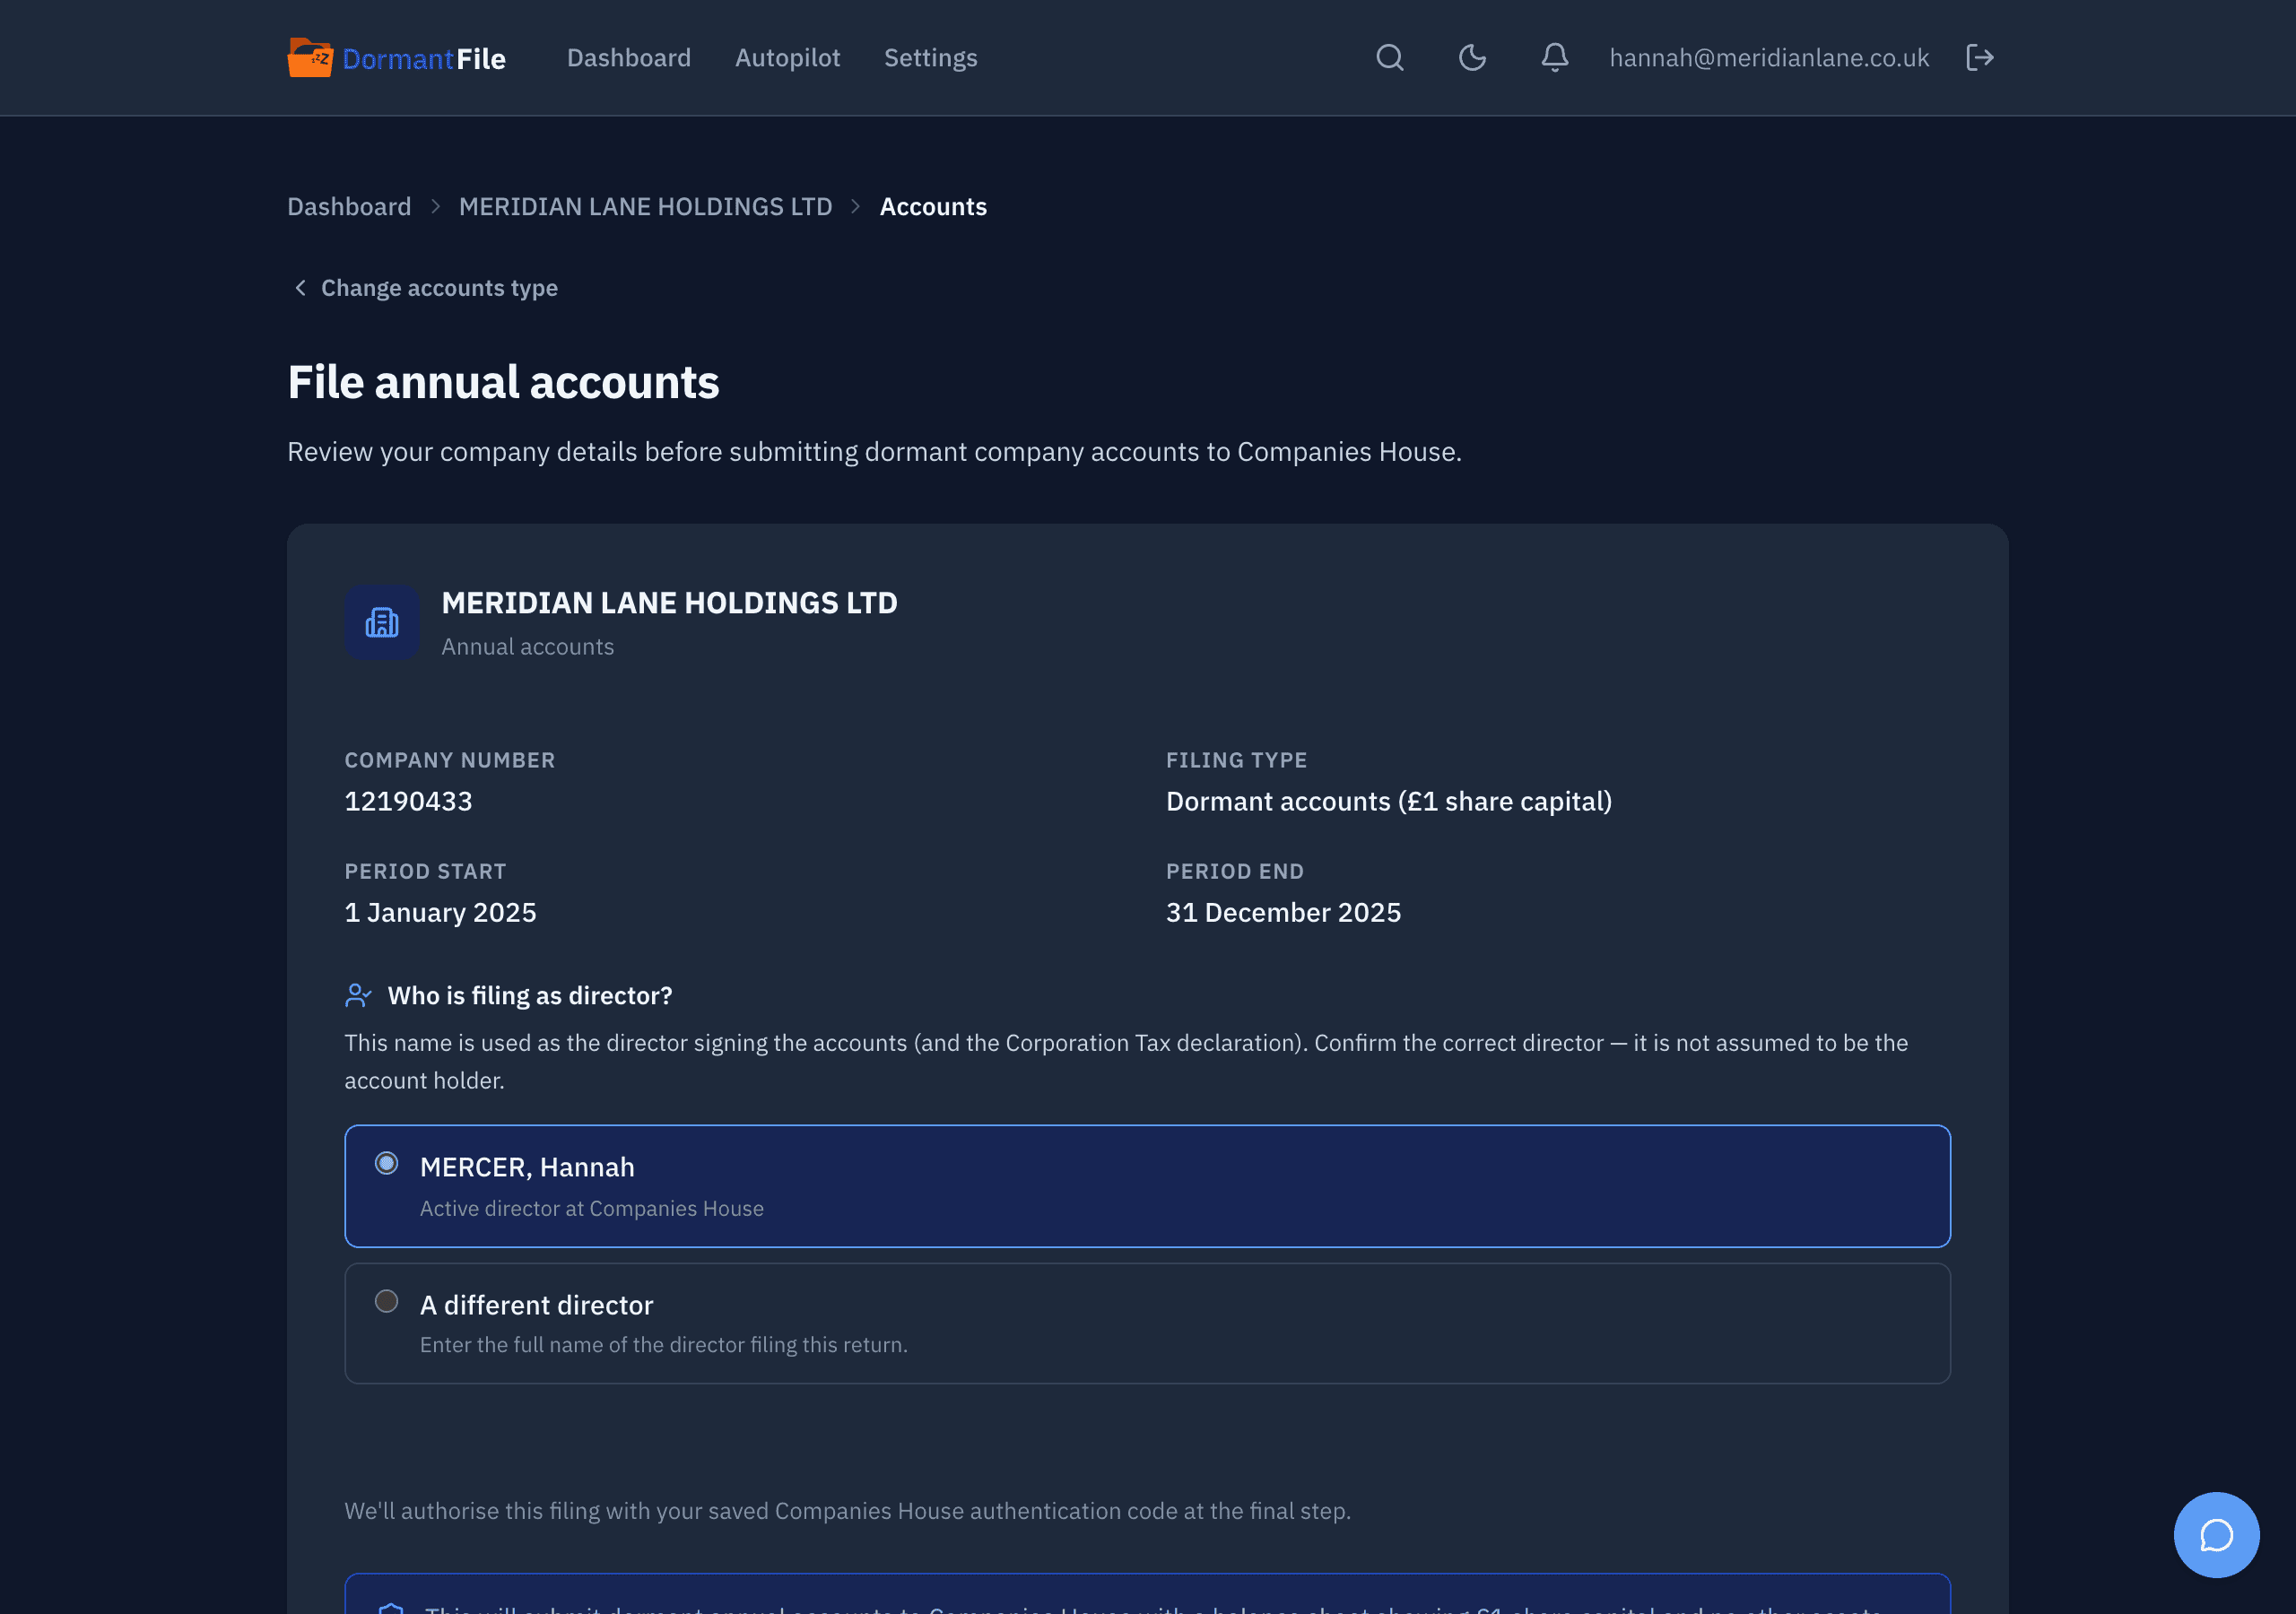
Task: Click DormantFile brand name text
Action: point(424,59)
